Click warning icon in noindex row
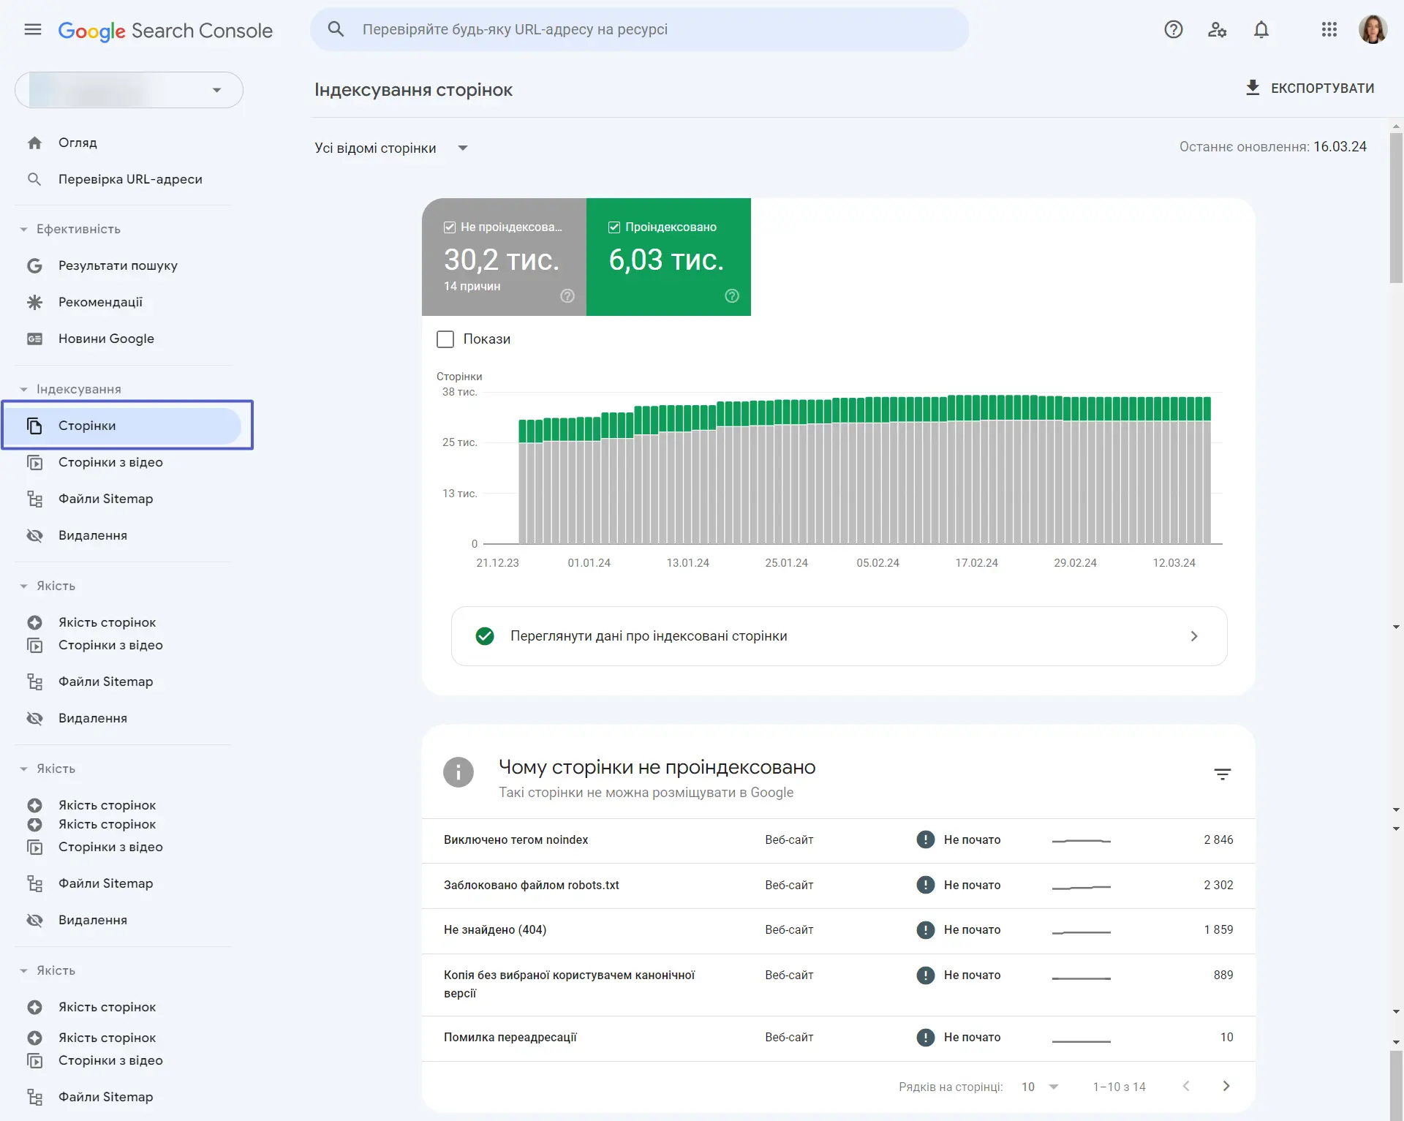Viewport: 1404px width, 1121px height. click(x=926, y=839)
